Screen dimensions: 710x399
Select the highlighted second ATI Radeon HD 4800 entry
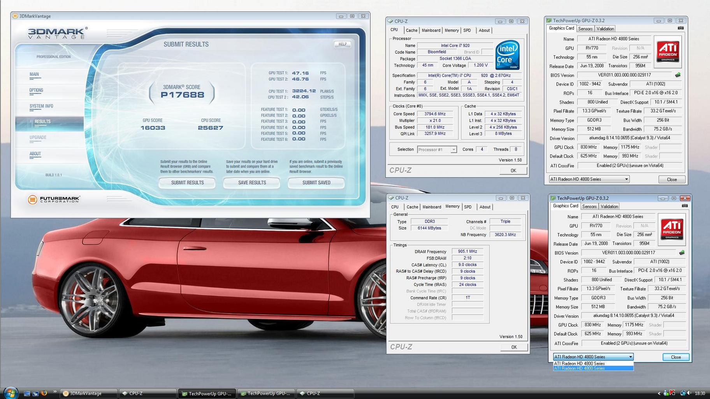593,369
